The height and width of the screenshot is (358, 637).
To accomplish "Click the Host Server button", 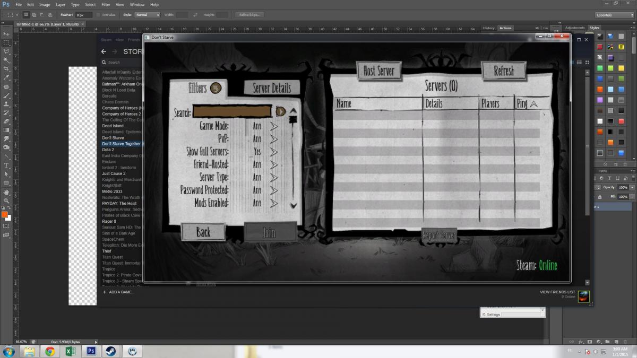I will (378, 71).
